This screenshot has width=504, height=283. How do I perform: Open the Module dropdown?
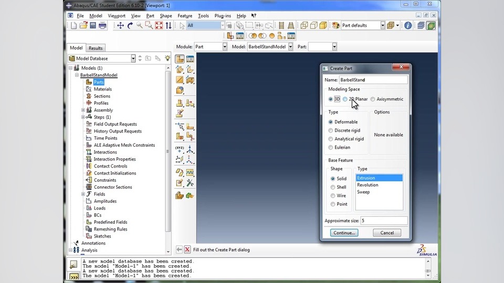(x=225, y=47)
